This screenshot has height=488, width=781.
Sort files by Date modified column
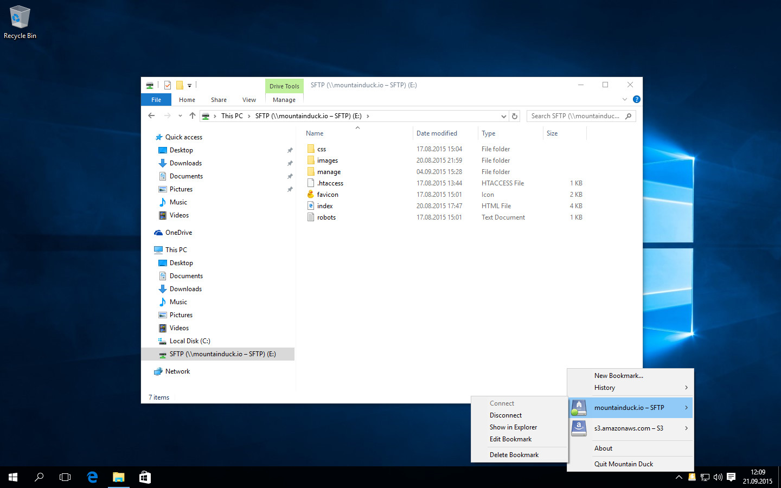point(437,133)
